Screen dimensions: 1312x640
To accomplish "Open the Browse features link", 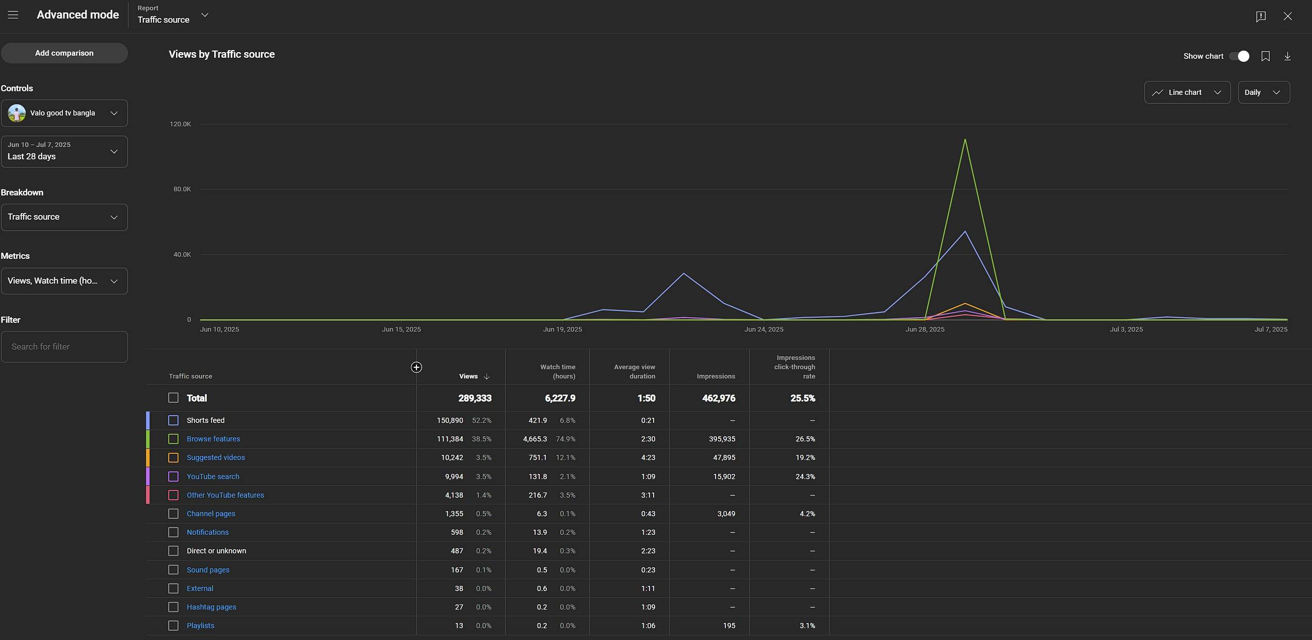I will tap(213, 439).
